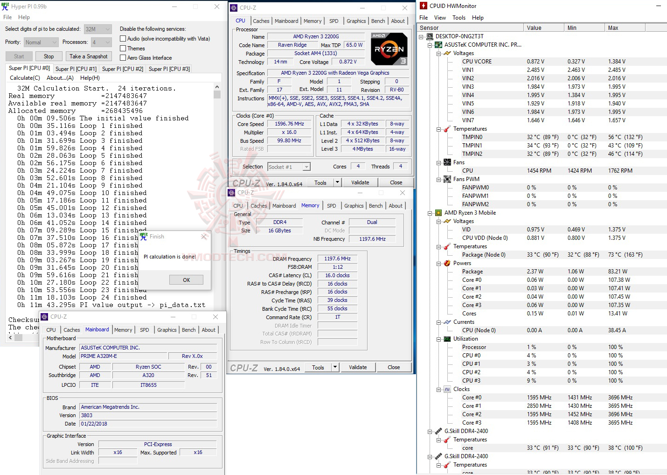
Task: Click the Hyper PI icon in the title bar
Action: point(5,6)
